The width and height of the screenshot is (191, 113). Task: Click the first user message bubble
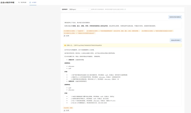tap(175, 17)
